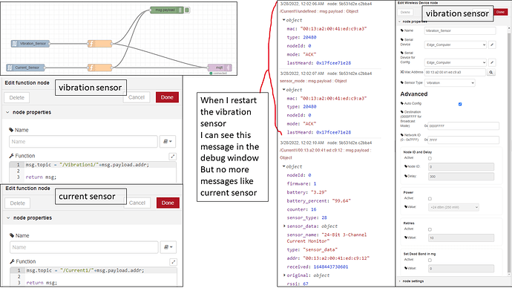Enable the Node ID and Delay Active checkbox
The width and height of the screenshot is (512, 288).
point(430,158)
